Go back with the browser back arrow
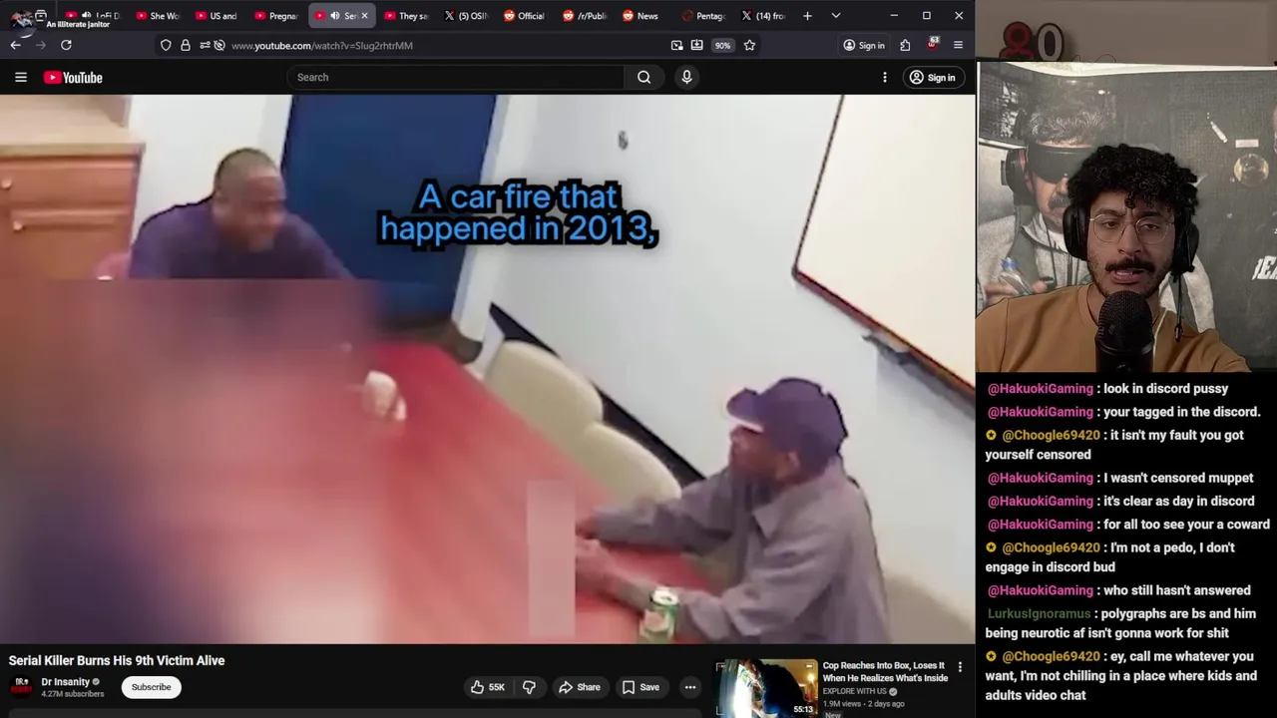The width and height of the screenshot is (1277, 718). click(16, 45)
